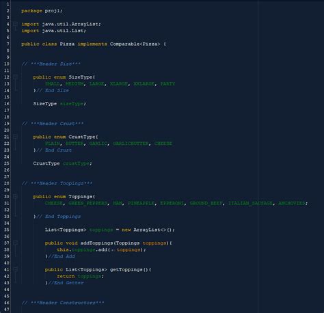324x313 pixels.
Task: Click the GROUND_BEEF enum constant
Action: [x=206, y=203]
